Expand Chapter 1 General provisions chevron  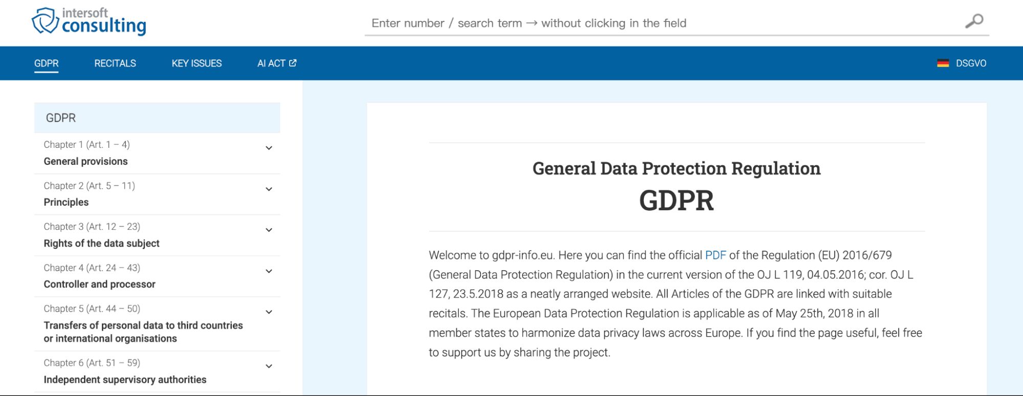[x=269, y=148]
